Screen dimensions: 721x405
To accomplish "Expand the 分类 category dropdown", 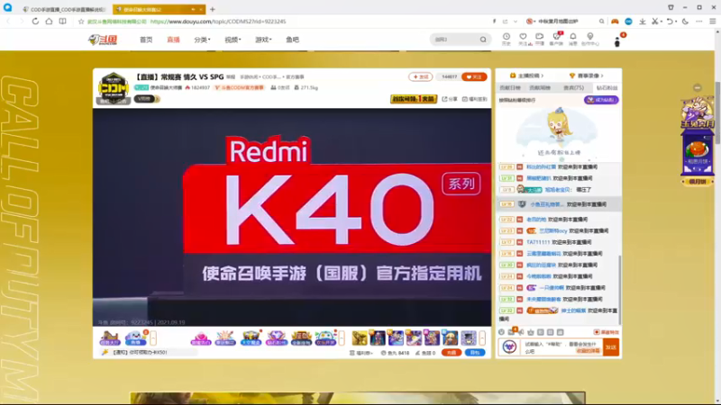I will (x=202, y=40).
